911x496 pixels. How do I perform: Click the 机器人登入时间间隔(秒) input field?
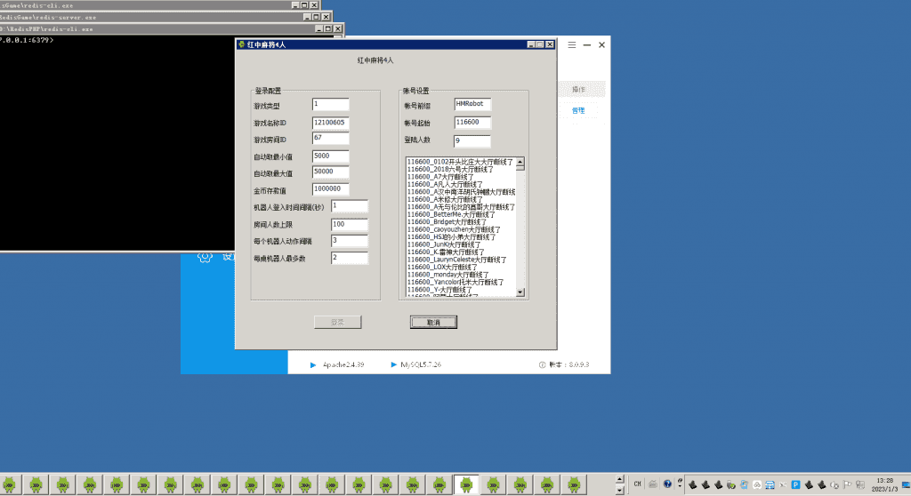(349, 206)
